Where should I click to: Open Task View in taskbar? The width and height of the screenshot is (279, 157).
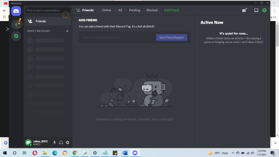tap(24, 153)
